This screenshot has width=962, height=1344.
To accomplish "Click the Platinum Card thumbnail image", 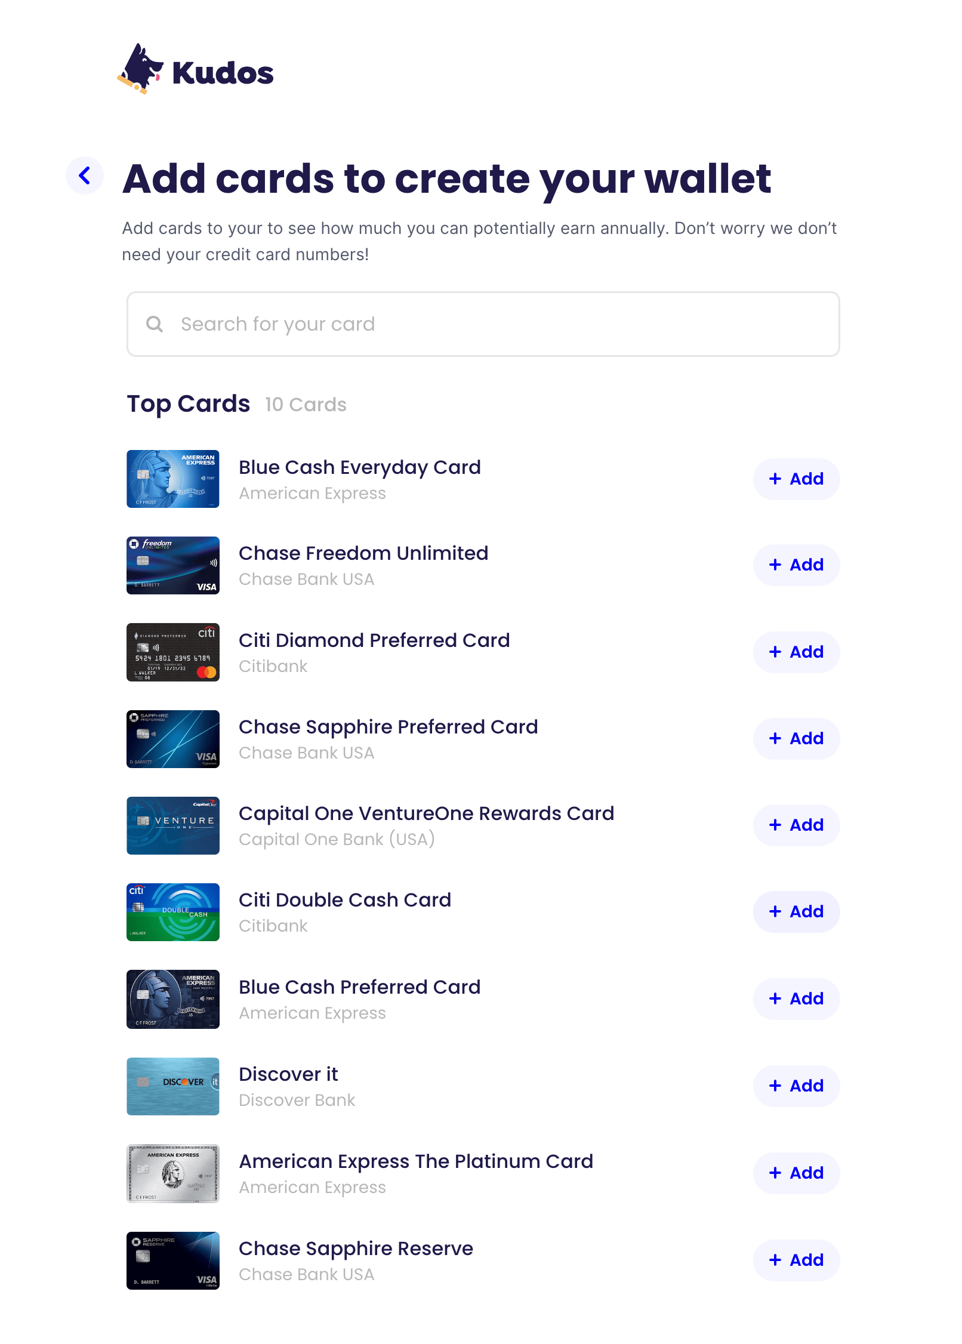I will (x=172, y=1173).
